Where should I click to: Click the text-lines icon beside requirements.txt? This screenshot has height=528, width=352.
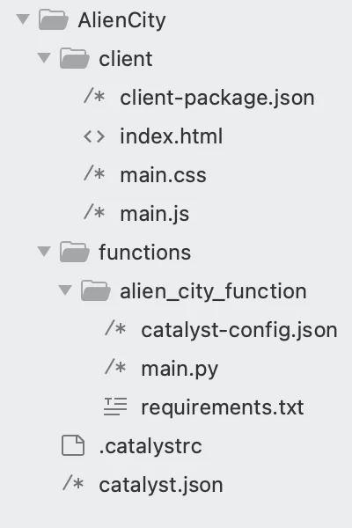pos(115,407)
